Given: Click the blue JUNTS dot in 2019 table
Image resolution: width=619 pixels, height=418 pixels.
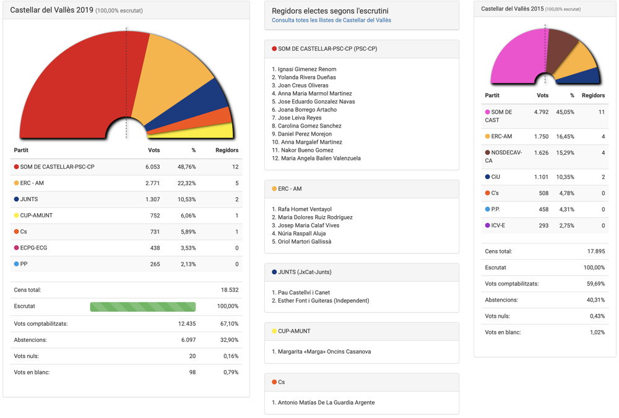Looking at the screenshot, I should tap(16, 199).
